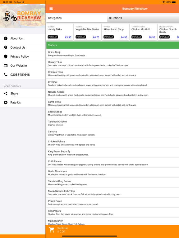Select Nawabi Kebab from the list

(112, 93)
